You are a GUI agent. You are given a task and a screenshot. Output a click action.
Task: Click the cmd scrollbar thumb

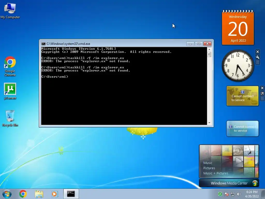pyautogui.click(x=209, y=54)
